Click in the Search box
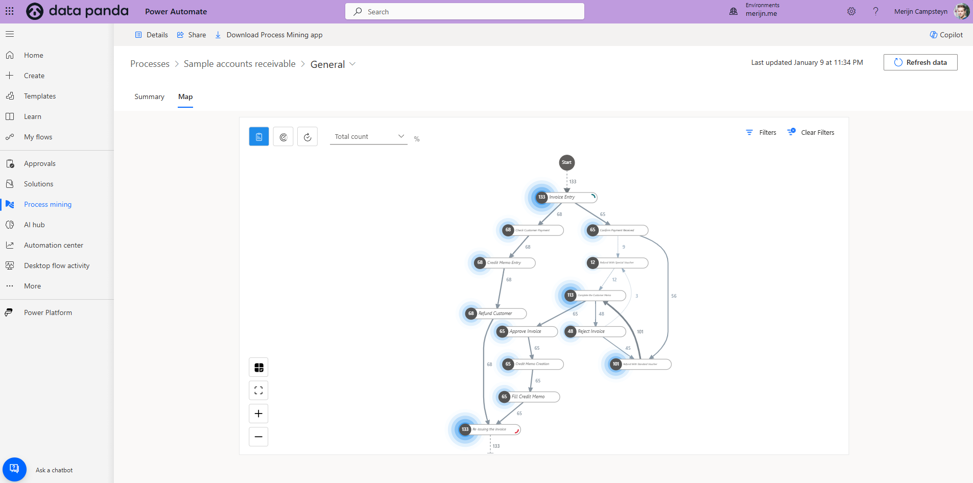Viewport: 973px width, 483px height. 465,12
